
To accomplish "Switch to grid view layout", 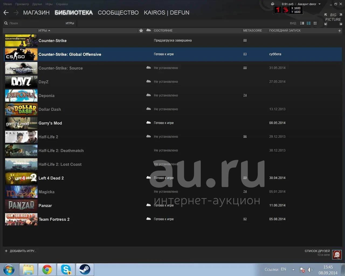I will point(315,23).
